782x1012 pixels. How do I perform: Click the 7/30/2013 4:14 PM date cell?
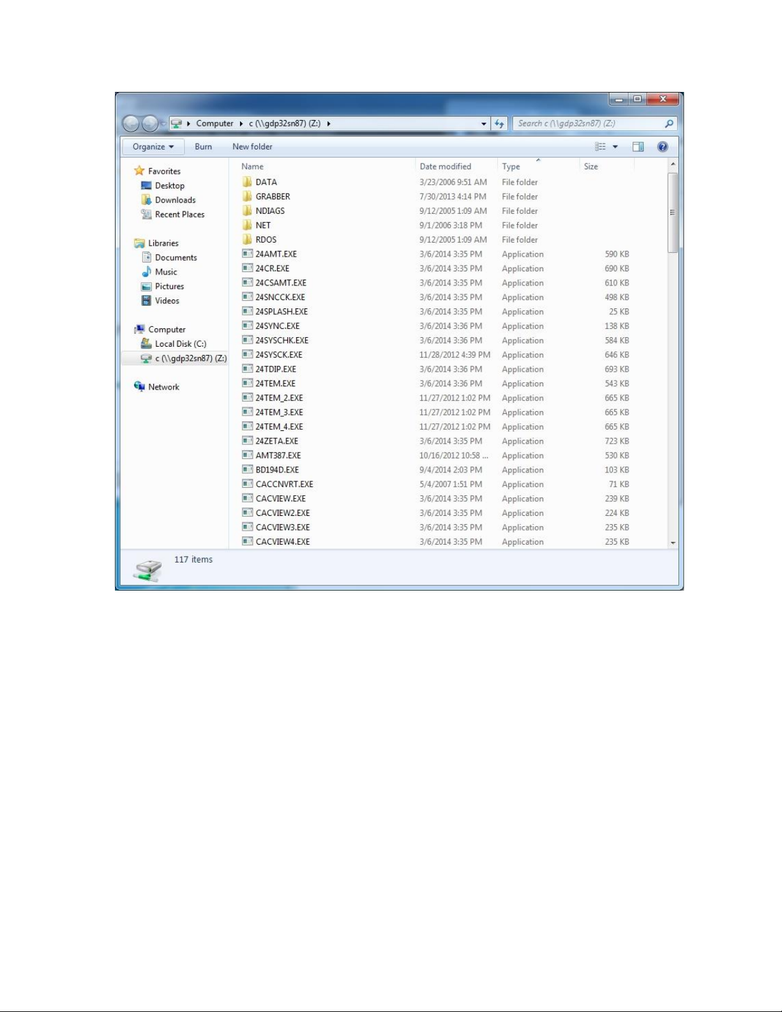[453, 197]
